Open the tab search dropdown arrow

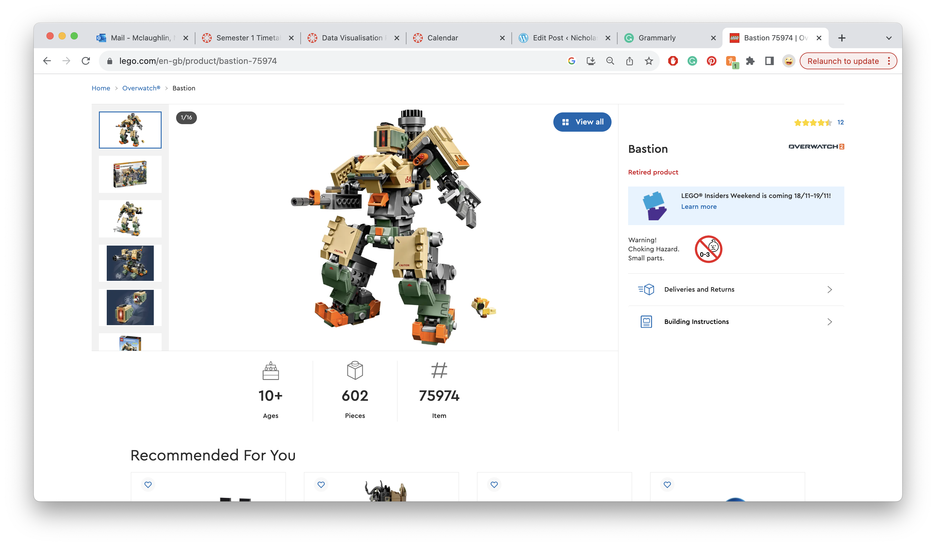click(888, 38)
